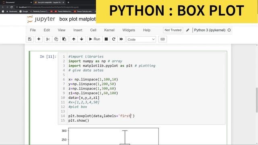Click the code 'z=np.linspace(1,300,60)'
Image resolution: width=258 pixels, height=145 pixels.
click(92, 89)
